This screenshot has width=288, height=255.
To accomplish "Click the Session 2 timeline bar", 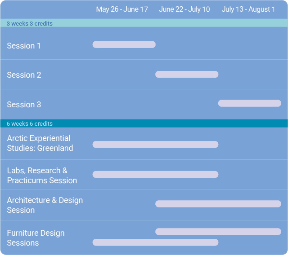I will 187,75.
